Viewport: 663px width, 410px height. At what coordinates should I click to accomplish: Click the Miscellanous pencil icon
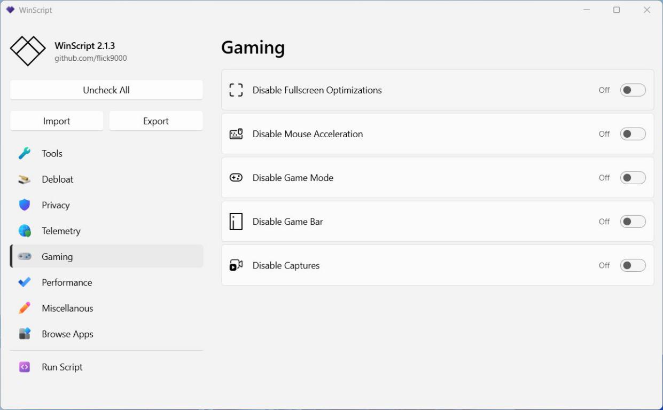tap(25, 308)
